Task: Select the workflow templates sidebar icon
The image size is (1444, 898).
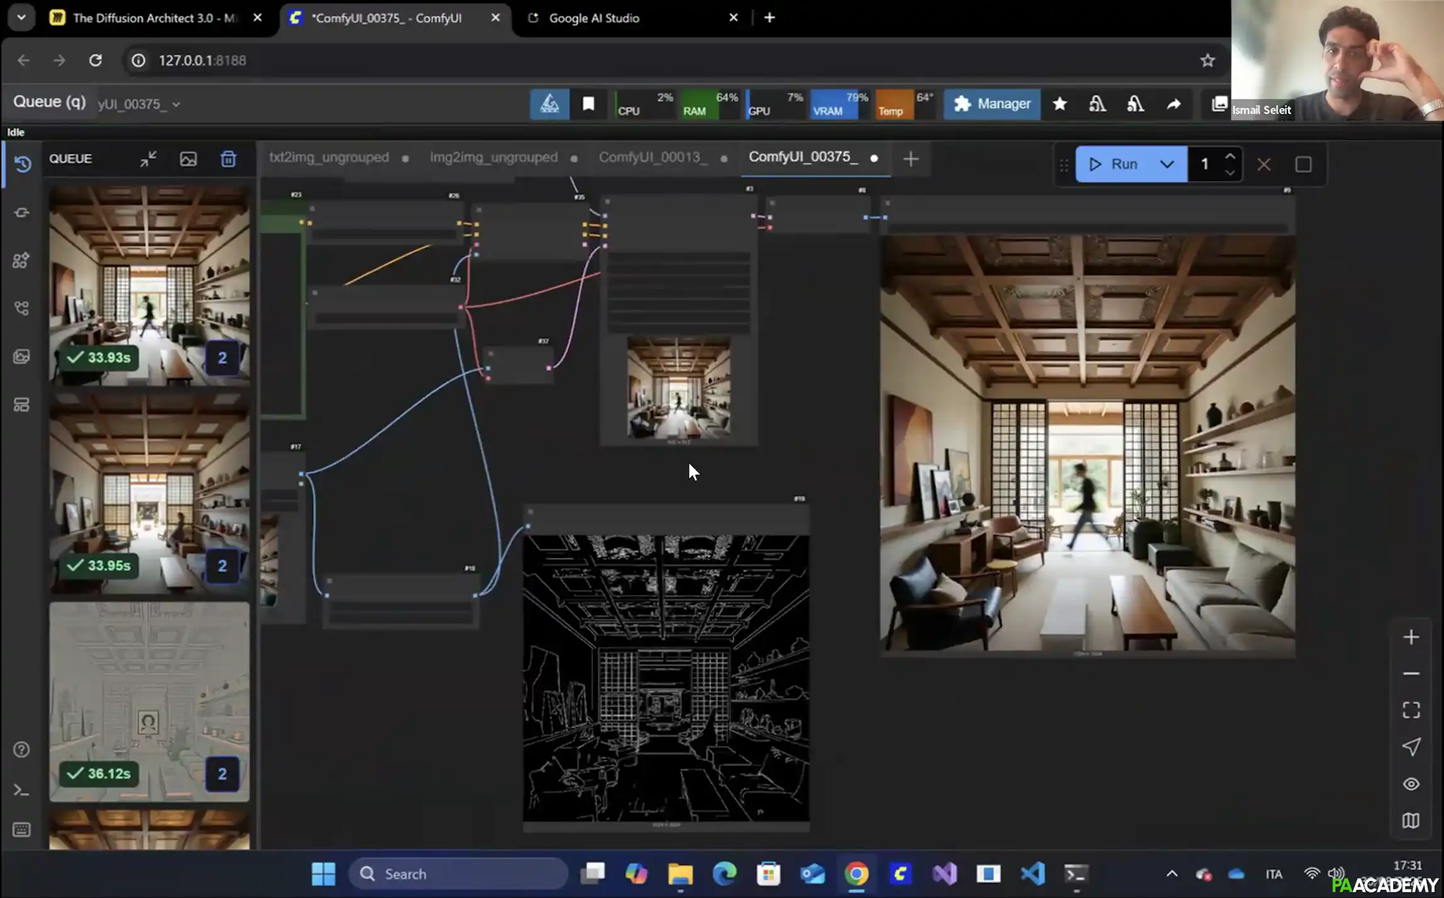Action: [x=21, y=405]
